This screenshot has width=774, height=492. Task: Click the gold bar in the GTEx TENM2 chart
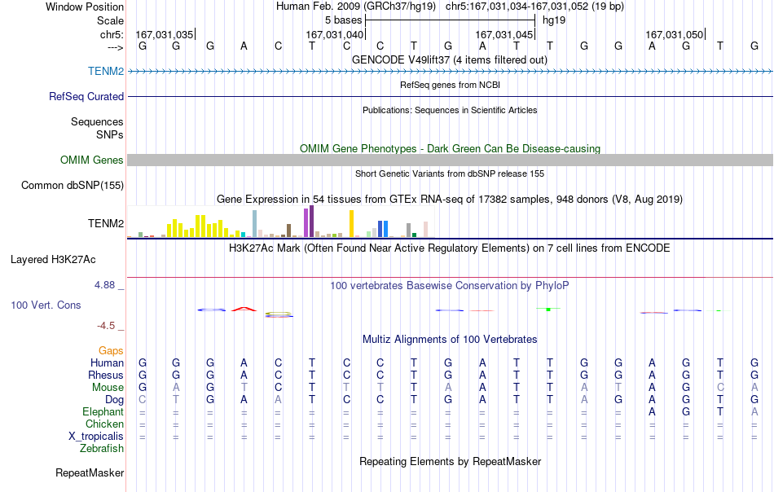(351, 223)
